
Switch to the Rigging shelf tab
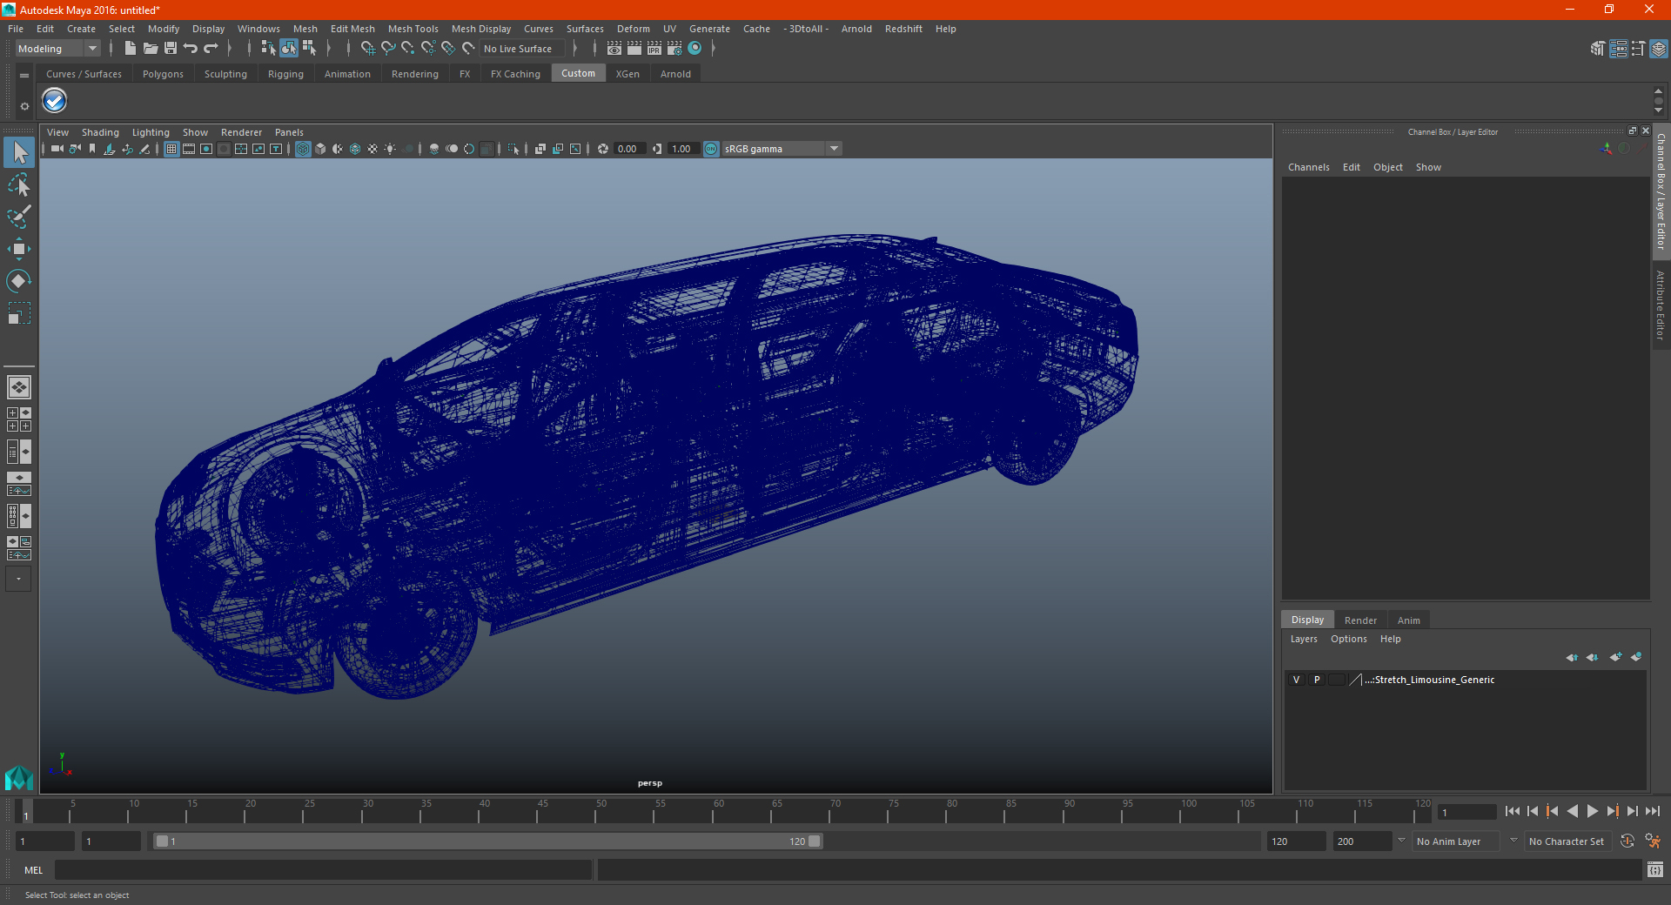(285, 74)
